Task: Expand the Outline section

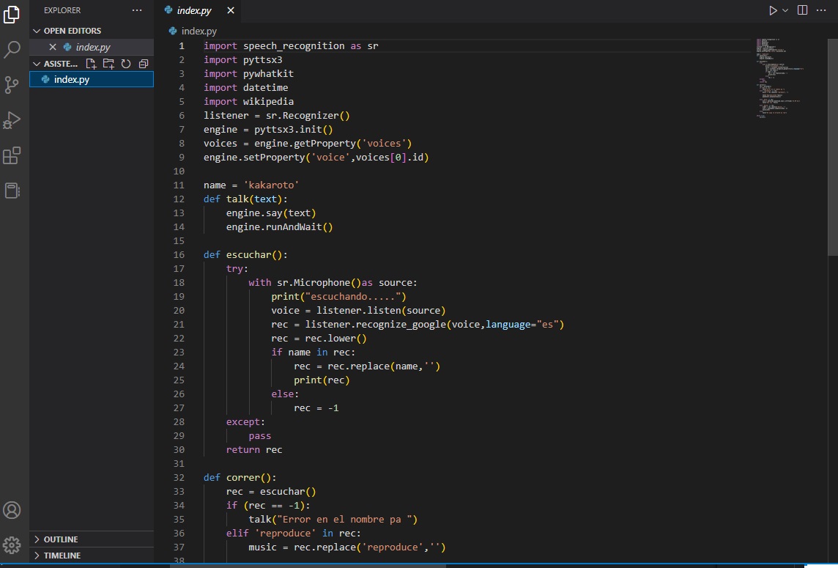Action: point(92,539)
